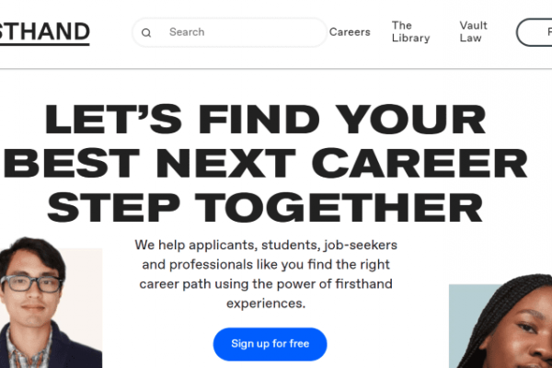The image size is (552, 368).
Task: Click the Sign up for free button
Action: pyautogui.click(x=270, y=344)
